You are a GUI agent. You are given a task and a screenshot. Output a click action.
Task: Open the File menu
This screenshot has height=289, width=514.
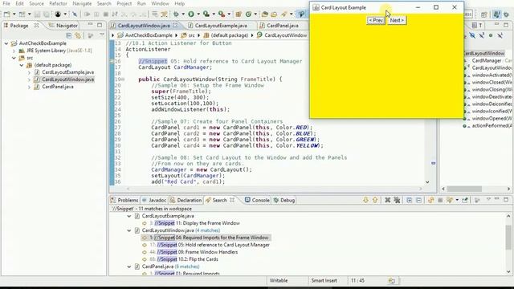point(6,3)
